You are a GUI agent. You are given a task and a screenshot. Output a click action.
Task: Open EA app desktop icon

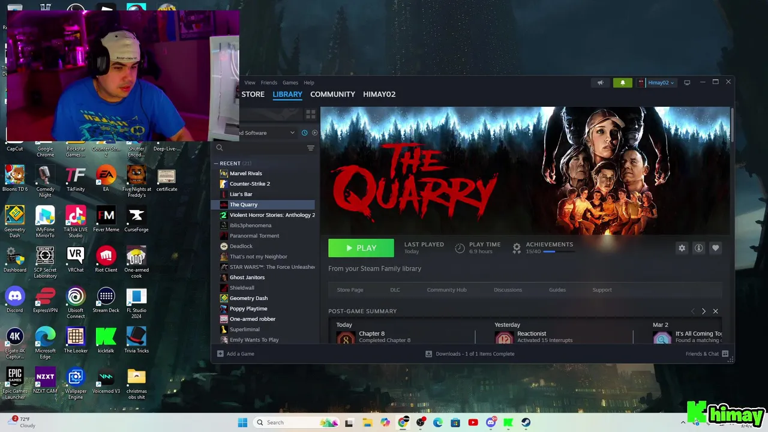106,179
